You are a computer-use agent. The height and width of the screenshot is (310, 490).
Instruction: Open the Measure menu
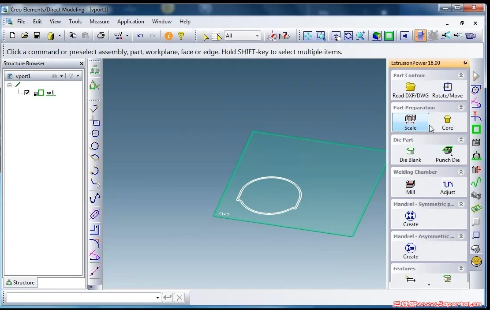click(x=99, y=22)
